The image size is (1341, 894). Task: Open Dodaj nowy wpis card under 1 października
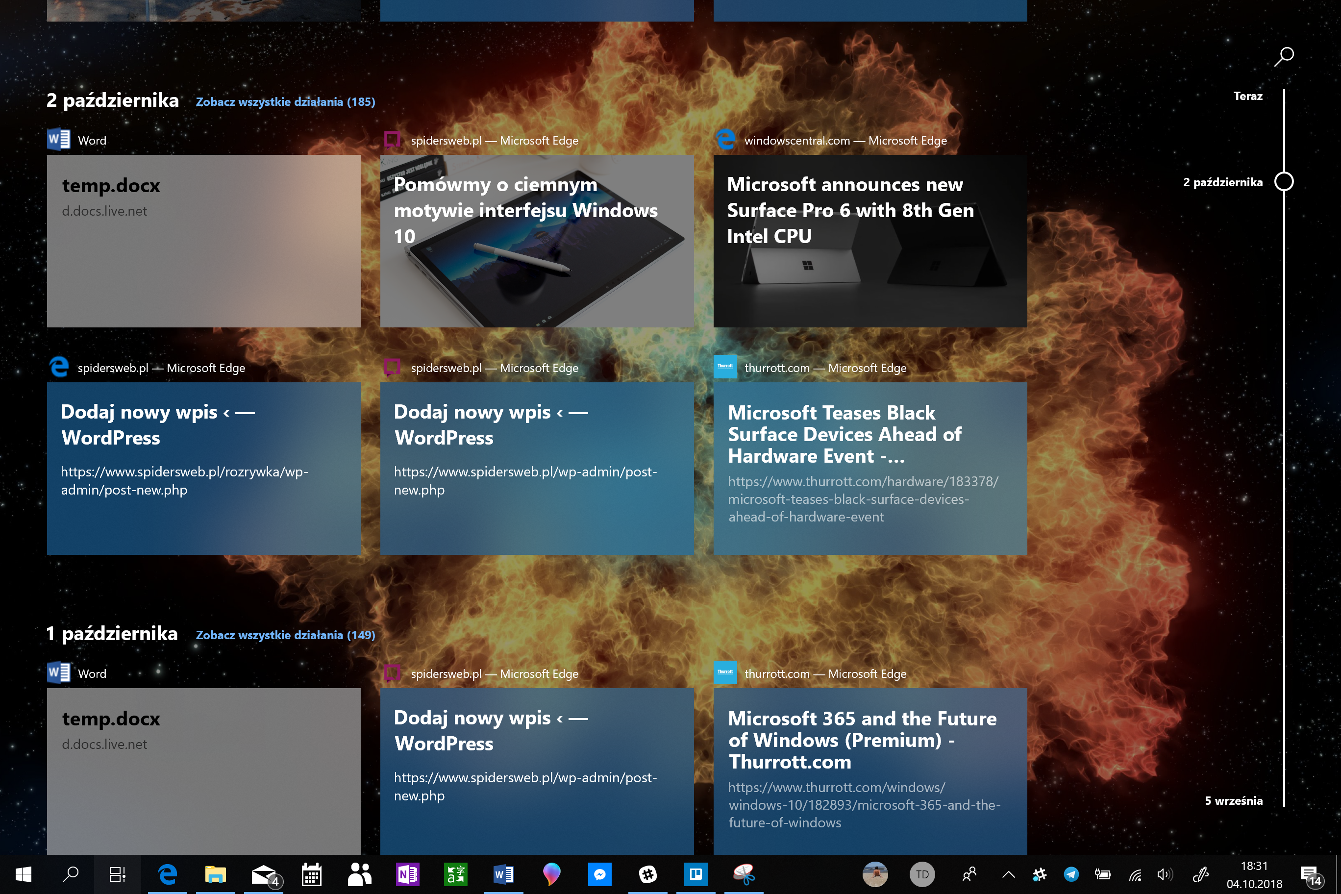[537, 771]
